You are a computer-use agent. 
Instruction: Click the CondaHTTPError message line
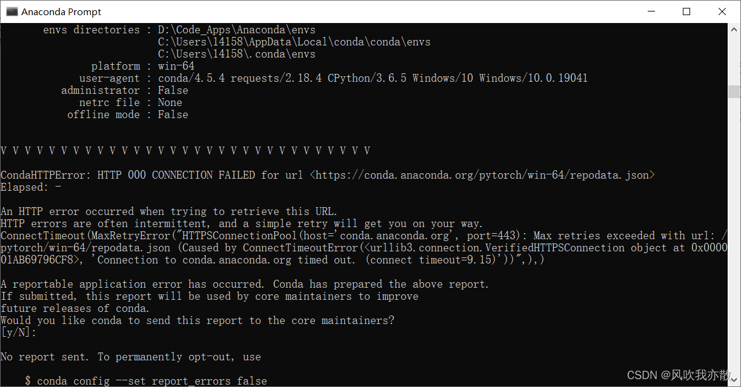tap(328, 175)
